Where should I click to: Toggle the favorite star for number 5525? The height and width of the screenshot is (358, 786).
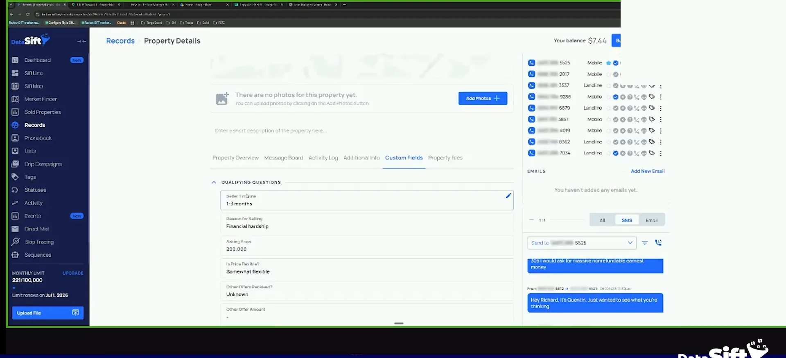point(609,63)
